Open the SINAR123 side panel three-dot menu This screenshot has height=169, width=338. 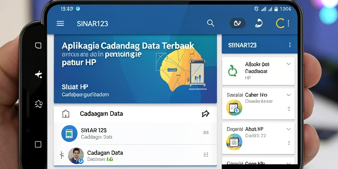pos(290,45)
